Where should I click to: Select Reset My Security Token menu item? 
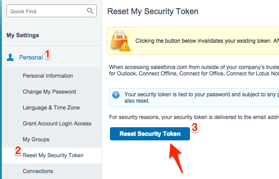(x=53, y=155)
